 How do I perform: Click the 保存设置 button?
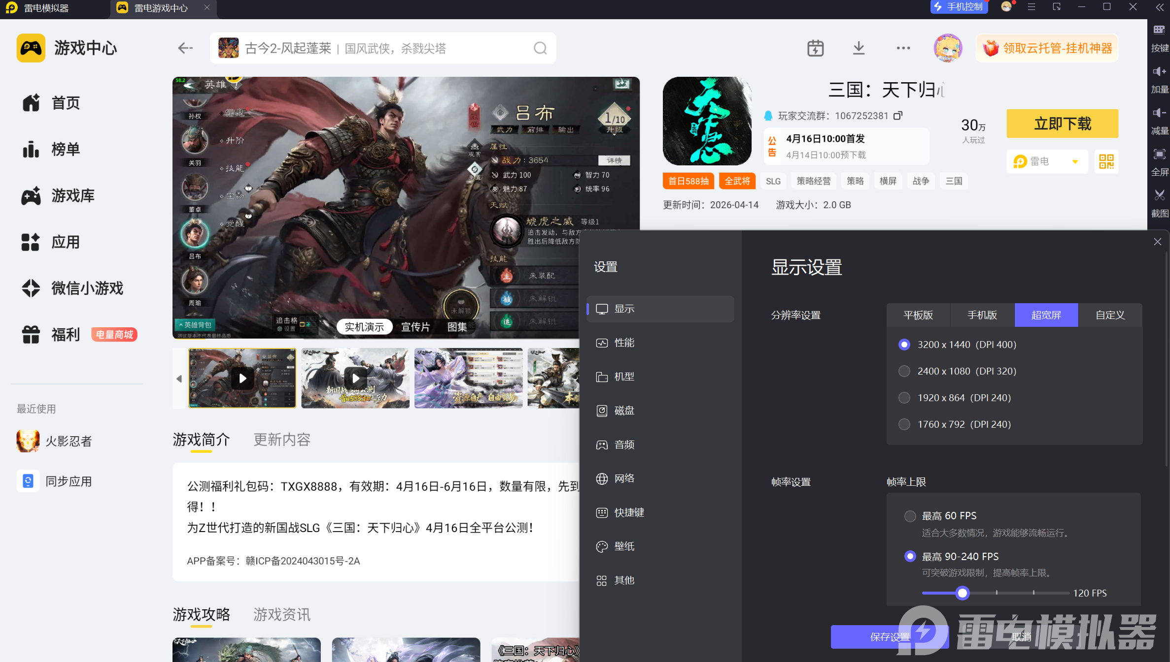pos(890,637)
